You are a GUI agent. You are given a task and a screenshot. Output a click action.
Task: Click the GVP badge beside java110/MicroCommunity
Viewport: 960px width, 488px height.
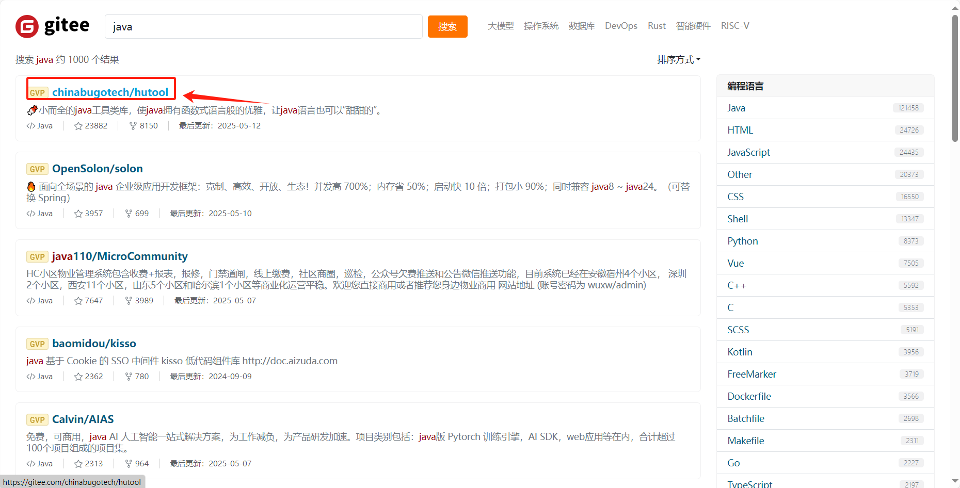[37, 257]
